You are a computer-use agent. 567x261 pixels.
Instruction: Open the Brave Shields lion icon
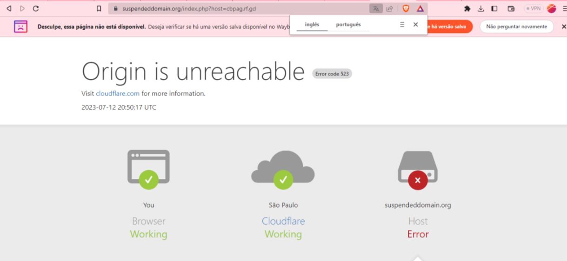click(406, 8)
